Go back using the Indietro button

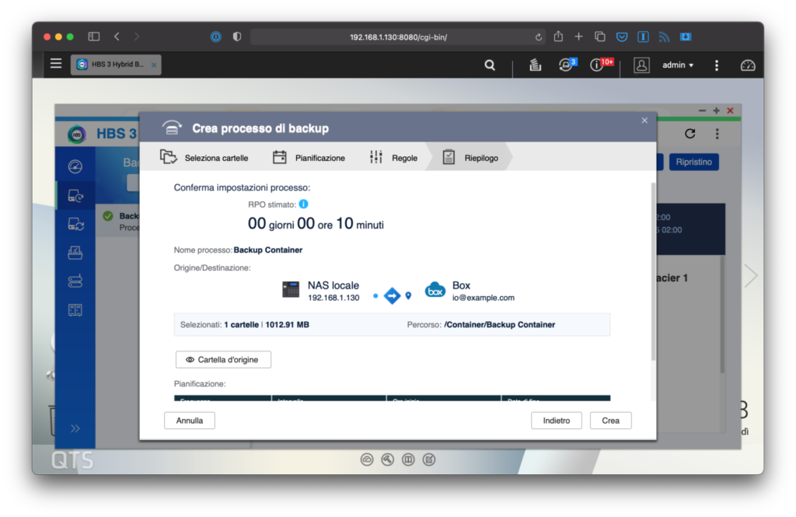557,420
